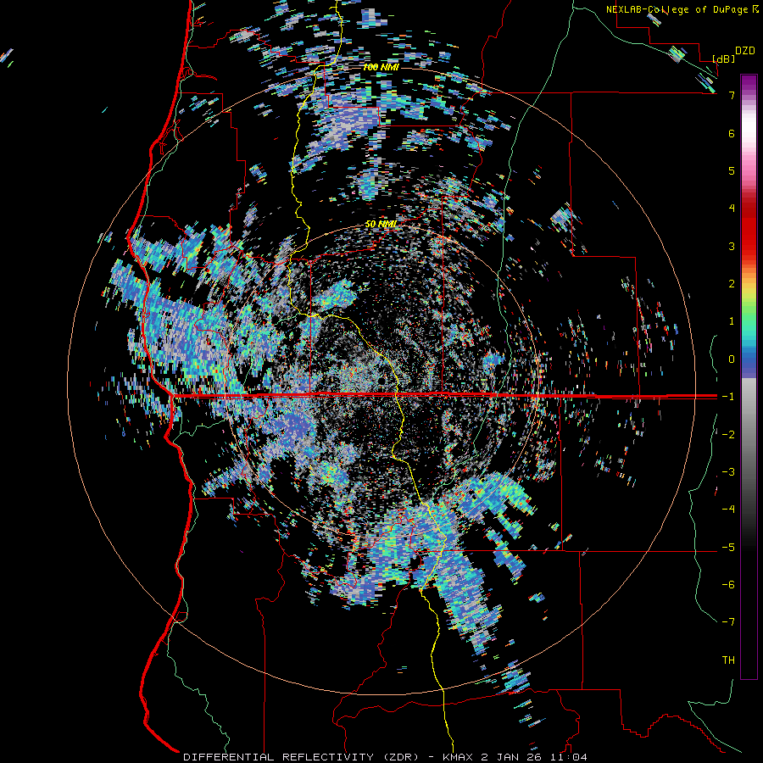This screenshot has height=763, width=763.
Task: Click the 4 value on the color scale
Action: (x=732, y=209)
